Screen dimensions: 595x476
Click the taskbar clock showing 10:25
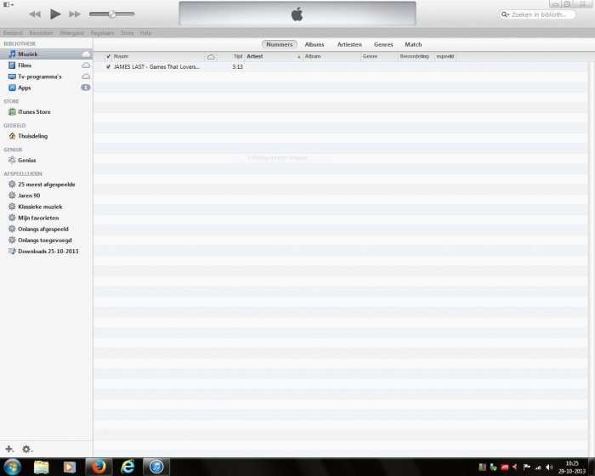click(x=572, y=467)
